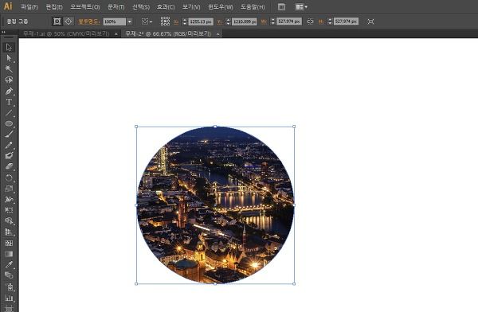This screenshot has height=312, width=478.
Task: Close the 무제-2* document tab
Action: (217, 34)
